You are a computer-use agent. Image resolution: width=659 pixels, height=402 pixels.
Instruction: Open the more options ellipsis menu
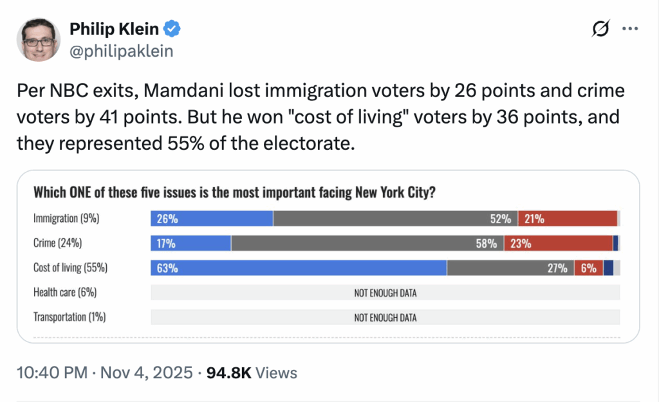coord(630,30)
